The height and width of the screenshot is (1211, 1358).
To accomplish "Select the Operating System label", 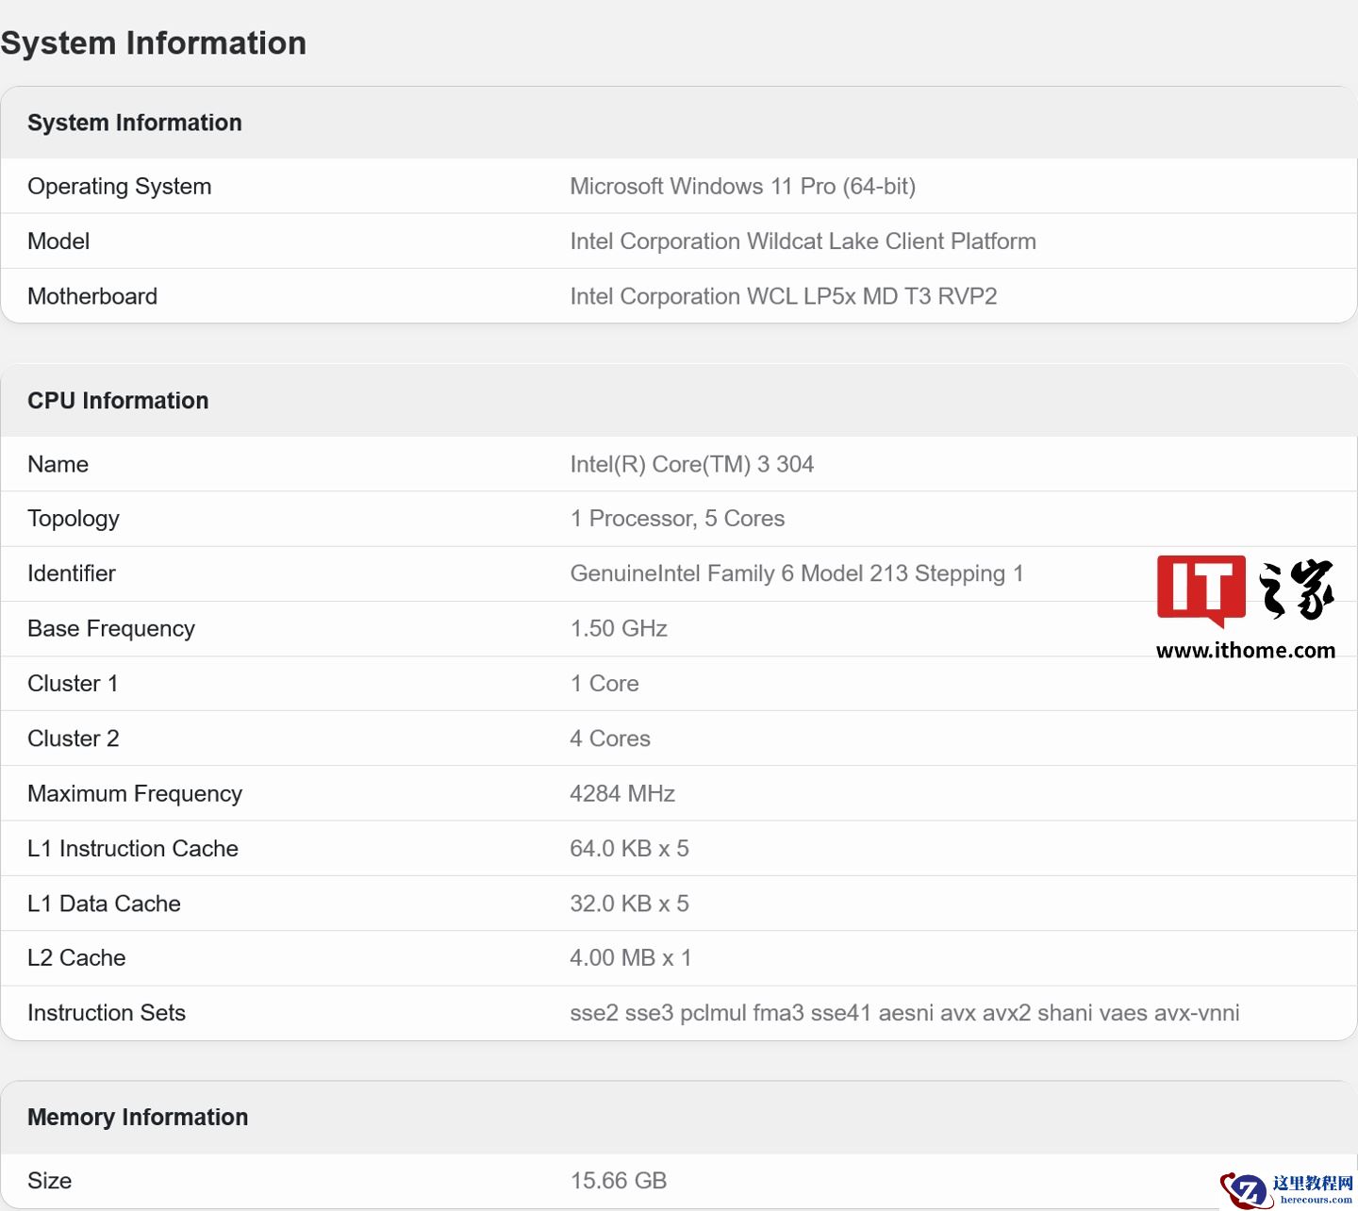I will (120, 186).
